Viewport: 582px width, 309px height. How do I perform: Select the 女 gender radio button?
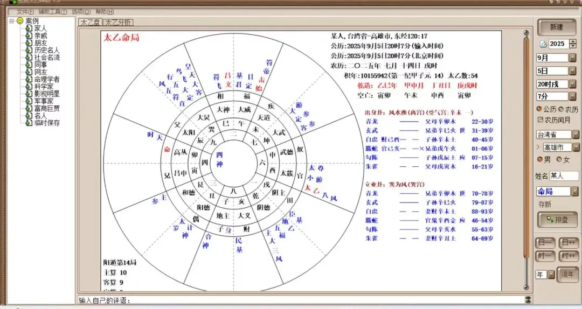pyautogui.click(x=559, y=159)
